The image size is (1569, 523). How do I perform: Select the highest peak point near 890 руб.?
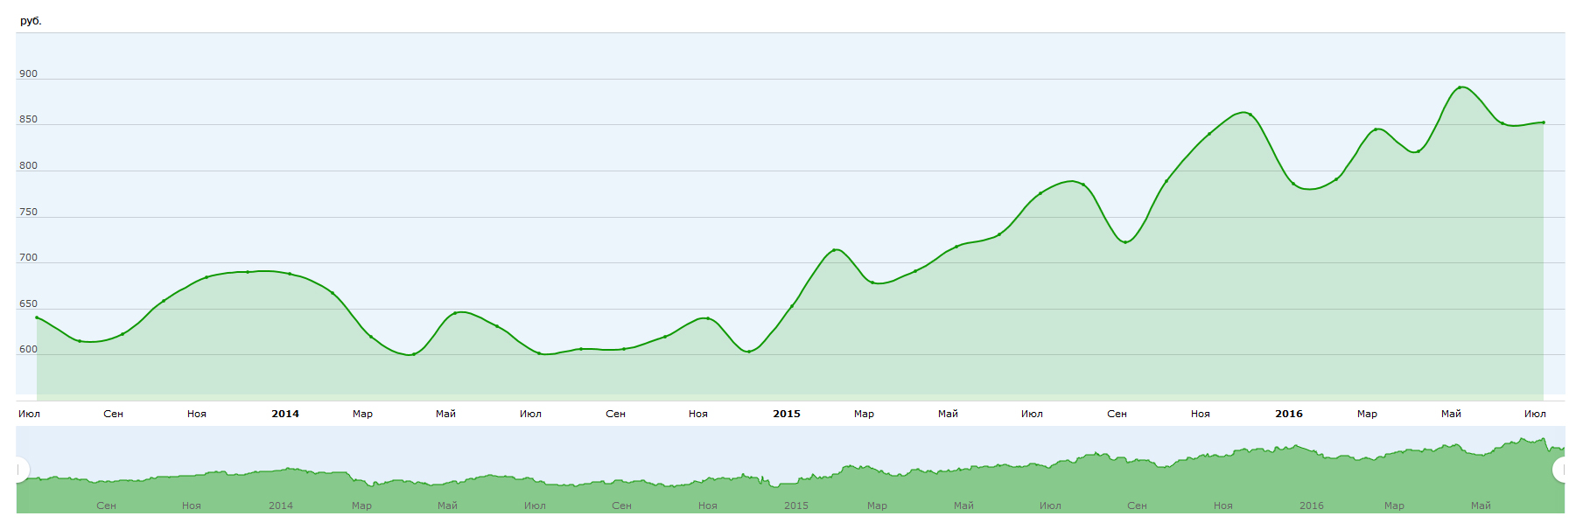coord(1460,87)
